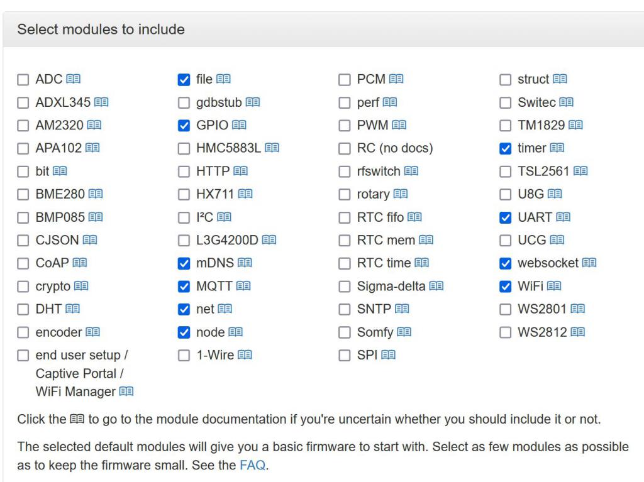
Task: Open docs icon for WS2812 module
Action: [x=577, y=332]
